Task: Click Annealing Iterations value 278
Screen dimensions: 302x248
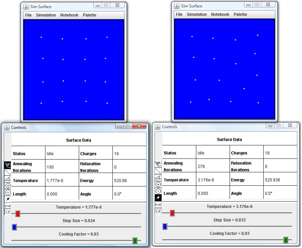Action: [201, 166]
